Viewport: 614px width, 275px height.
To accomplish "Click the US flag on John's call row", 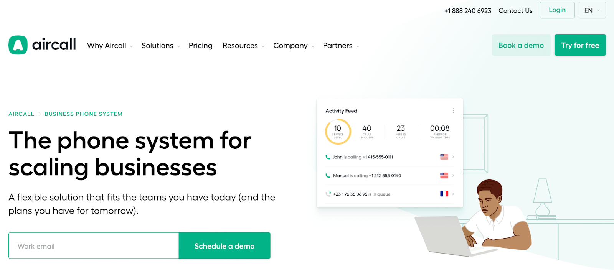I will (444, 157).
